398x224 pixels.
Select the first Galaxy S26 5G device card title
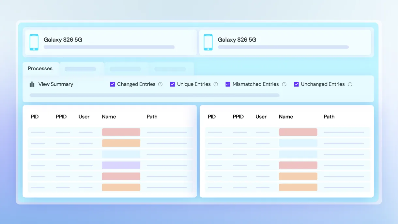click(63, 40)
